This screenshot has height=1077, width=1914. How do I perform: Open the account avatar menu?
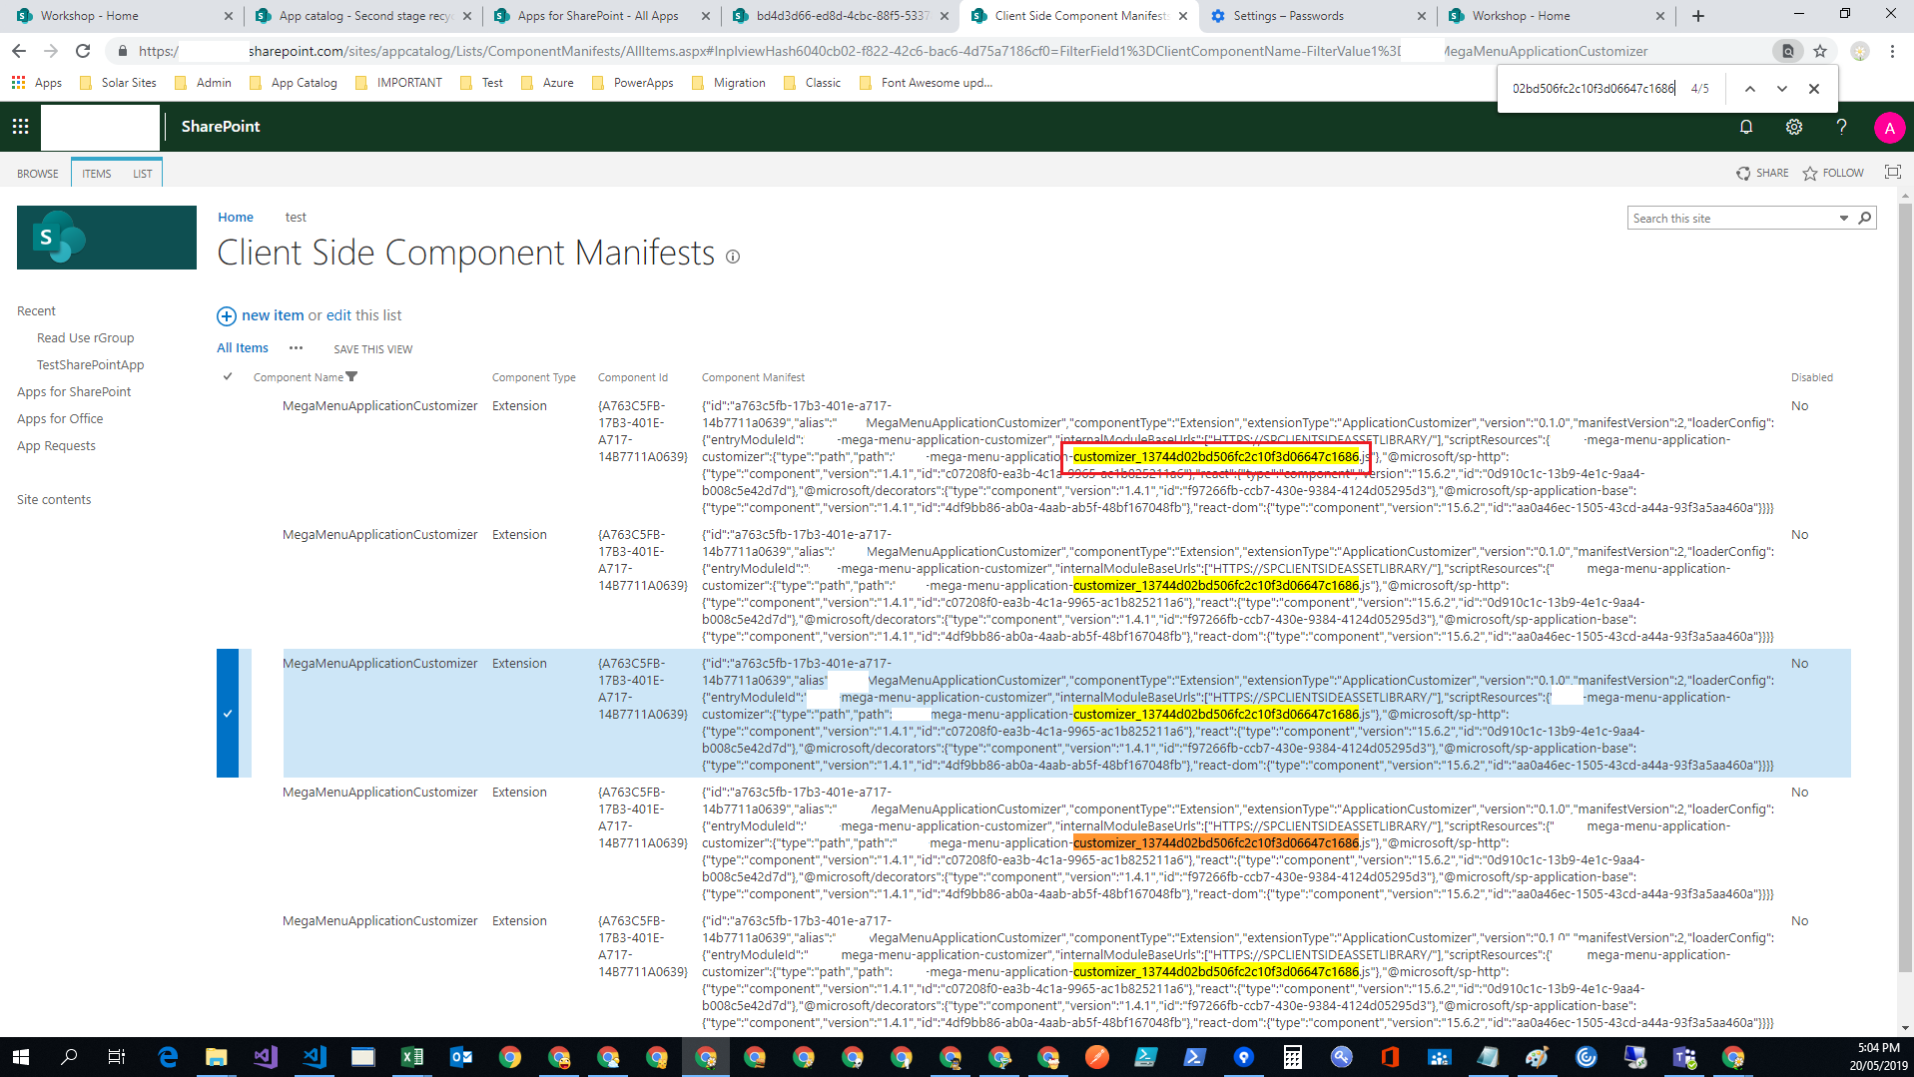click(x=1889, y=128)
